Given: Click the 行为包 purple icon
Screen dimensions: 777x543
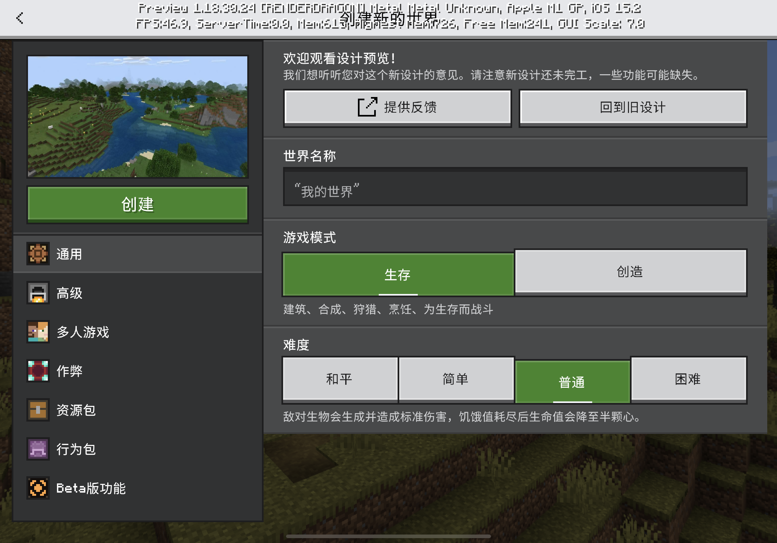Looking at the screenshot, I should click(38, 449).
